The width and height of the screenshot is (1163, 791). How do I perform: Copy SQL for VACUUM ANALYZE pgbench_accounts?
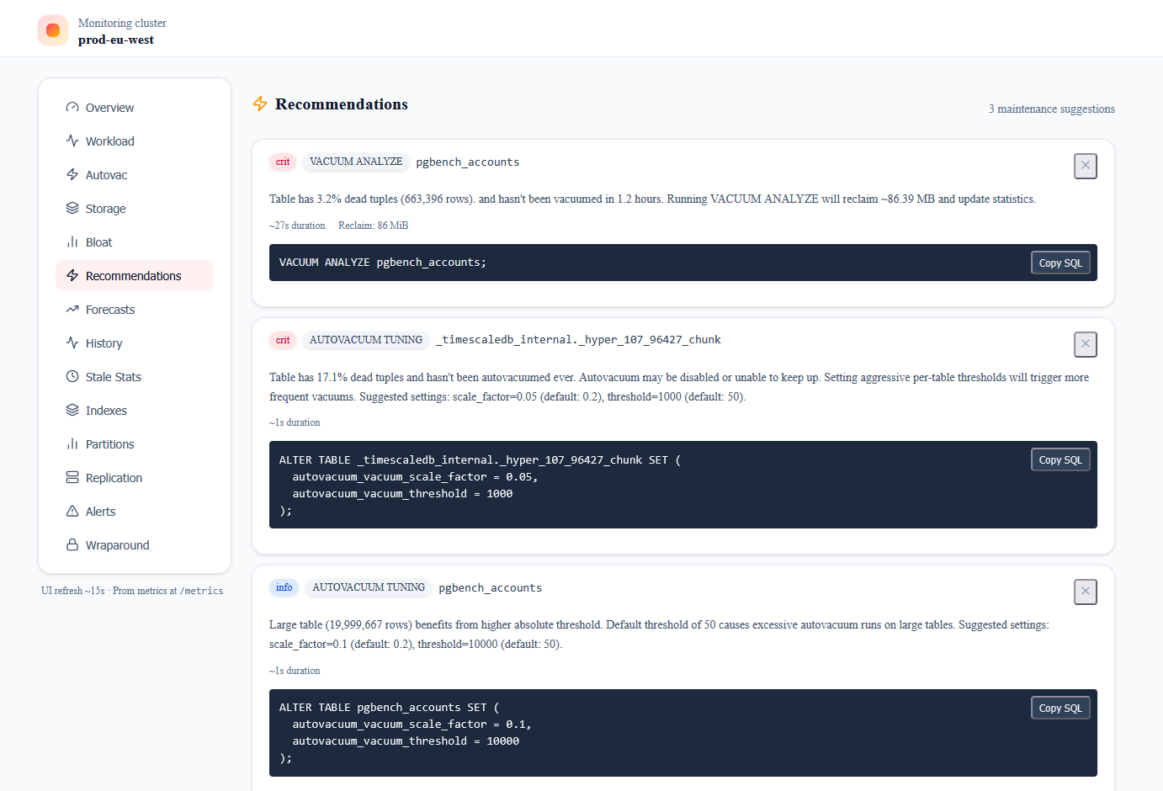1059,262
